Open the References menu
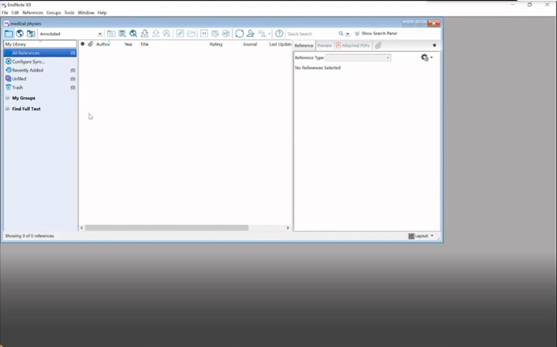557x347 pixels. pyautogui.click(x=33, y=13)
